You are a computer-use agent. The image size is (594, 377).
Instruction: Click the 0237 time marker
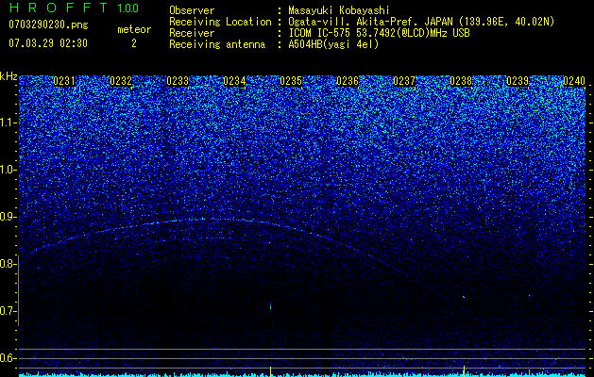[404, 81]
